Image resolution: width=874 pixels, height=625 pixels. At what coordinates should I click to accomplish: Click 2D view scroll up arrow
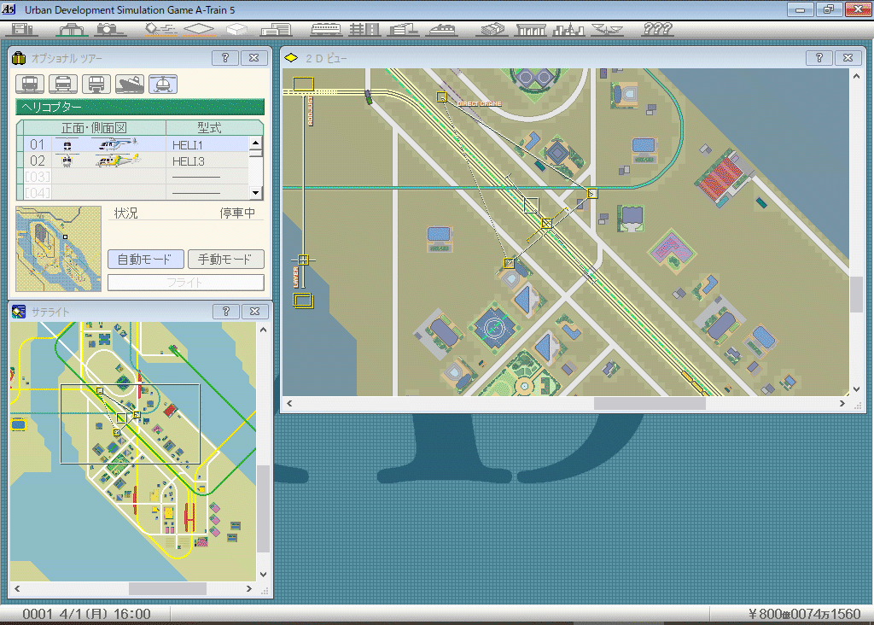[856, 76]
